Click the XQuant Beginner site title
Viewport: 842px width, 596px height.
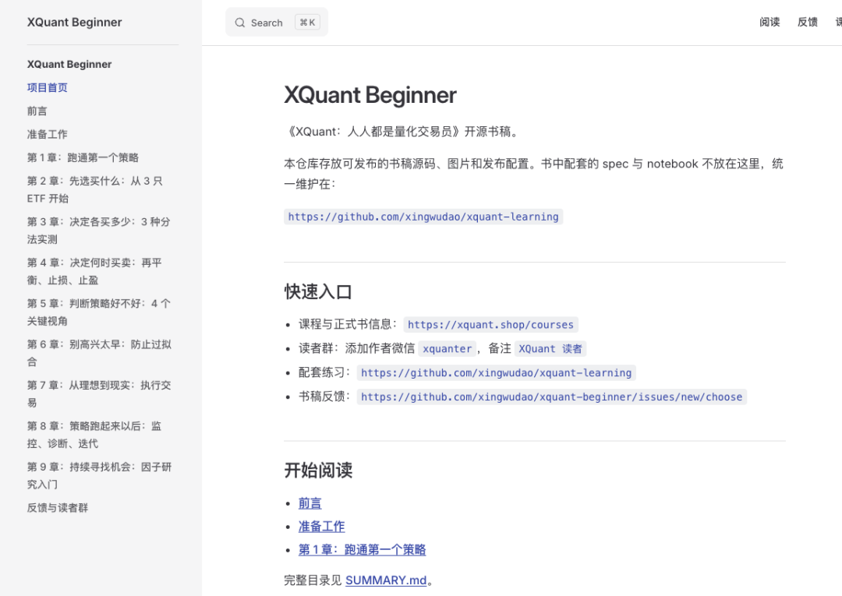(74, 22)
